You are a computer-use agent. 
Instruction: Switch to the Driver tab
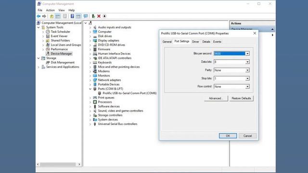[195, 42]
